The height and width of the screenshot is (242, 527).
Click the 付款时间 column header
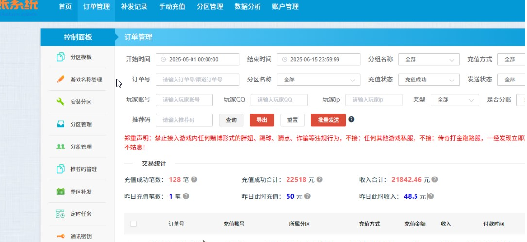coord(494,224)
